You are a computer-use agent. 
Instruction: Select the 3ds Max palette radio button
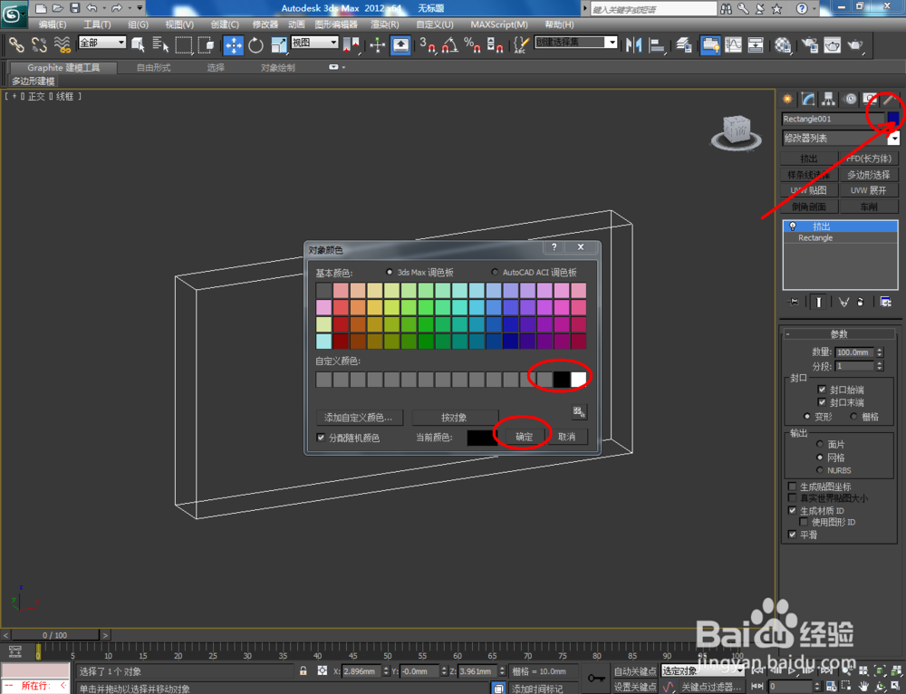point(389,272)
